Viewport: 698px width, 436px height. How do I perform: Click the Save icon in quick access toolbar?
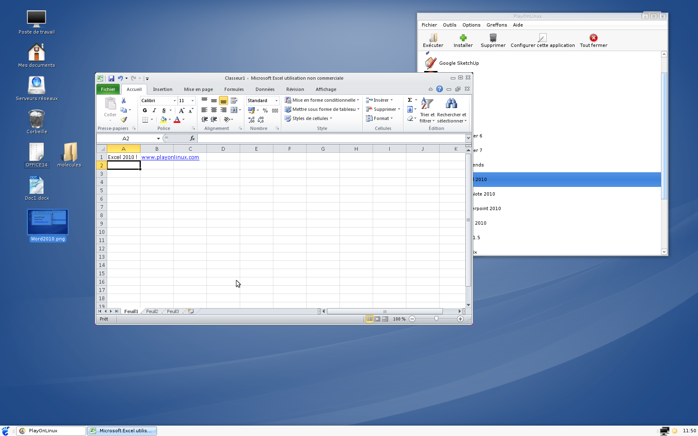(x=111, y=78)
